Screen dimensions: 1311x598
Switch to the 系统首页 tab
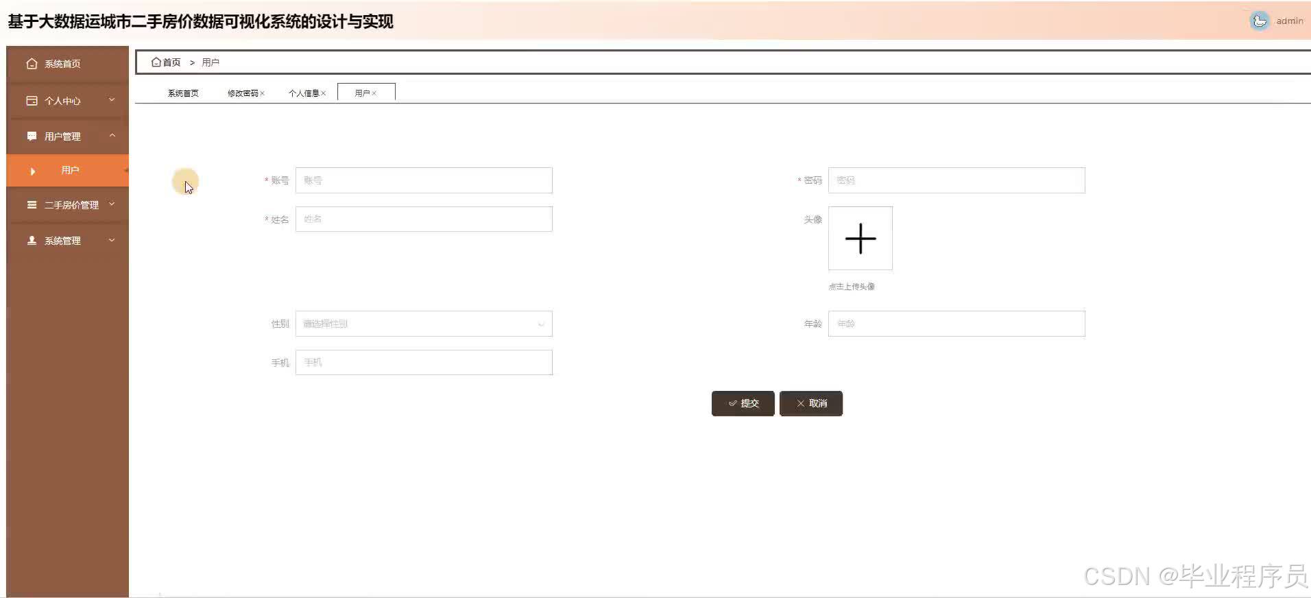pos(183,93)
